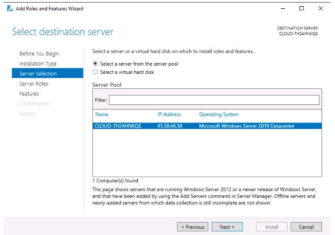The image size is (335, 235).
Task: Click 'Microsoft Windows Server 2019 Datacenter' cell
Action: click(247, 126)
